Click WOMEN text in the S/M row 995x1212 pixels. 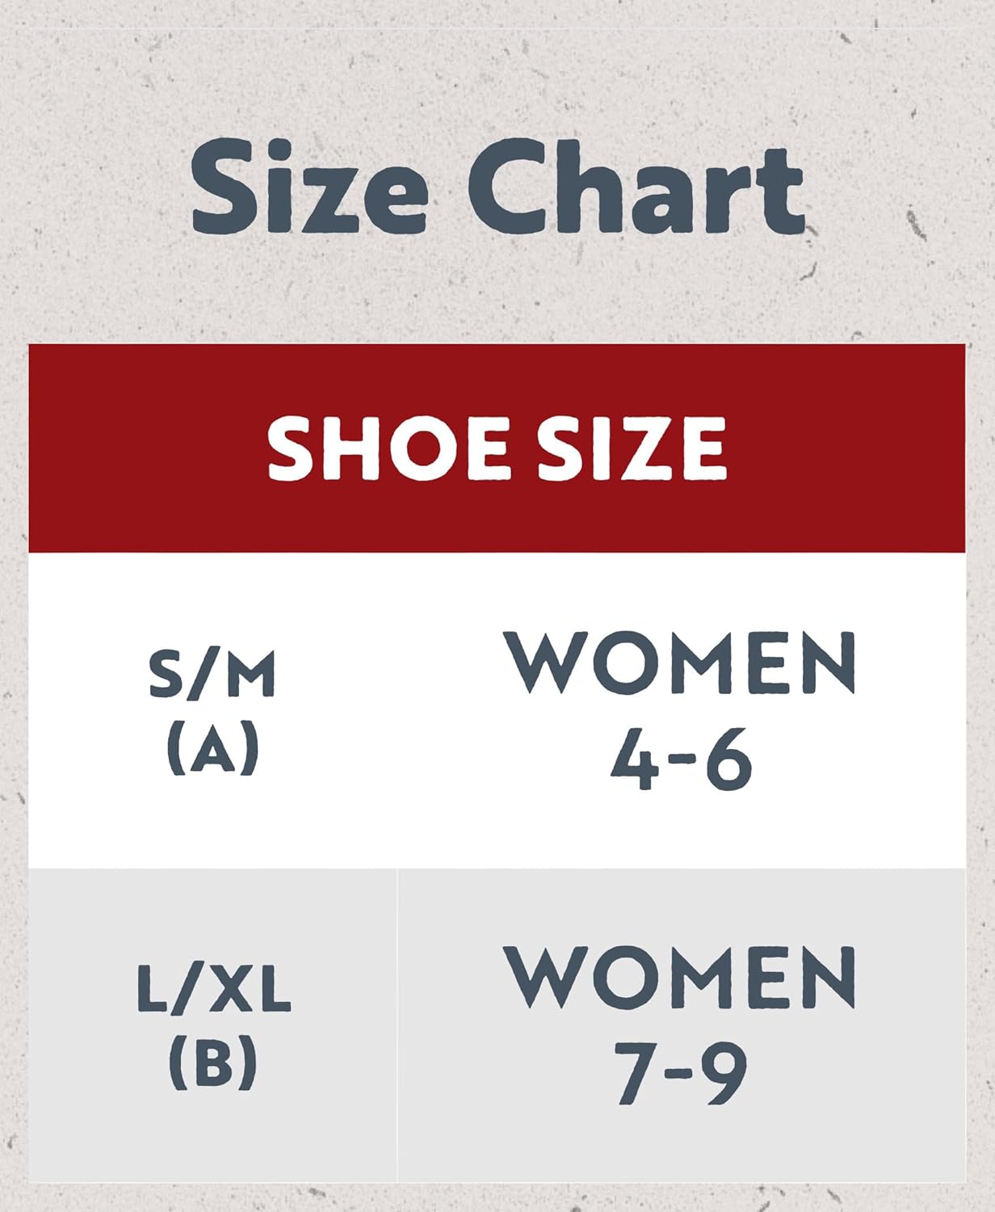pos(679,663)
